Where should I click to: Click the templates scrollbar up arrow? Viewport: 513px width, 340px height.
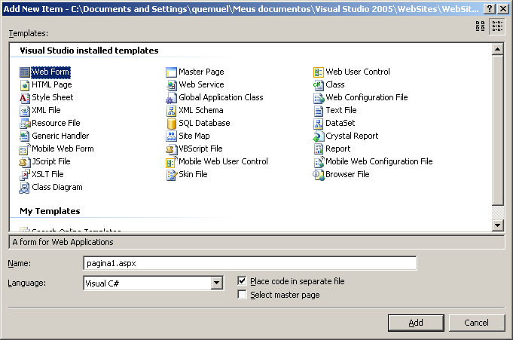point(497,50)
